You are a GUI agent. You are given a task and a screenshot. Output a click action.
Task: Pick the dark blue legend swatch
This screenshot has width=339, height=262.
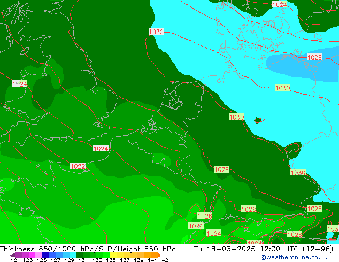pyautogui.click(x=45, y=255)
